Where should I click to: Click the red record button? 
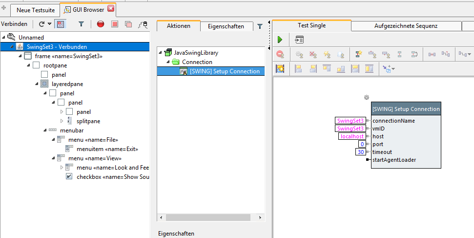pyautogui.click(x=101, y=23)
